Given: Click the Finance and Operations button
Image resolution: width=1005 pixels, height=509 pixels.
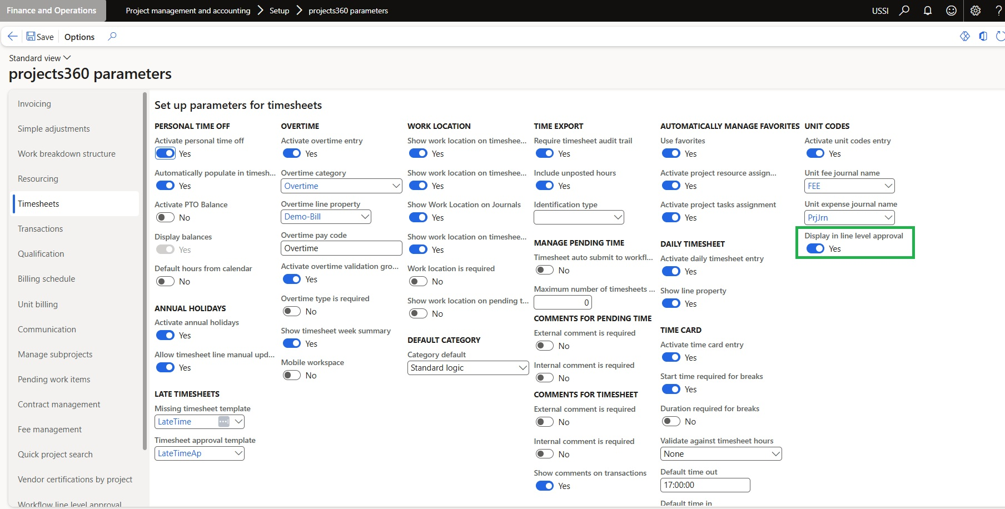Looking at the screenshot, I should tap(52, 11).
